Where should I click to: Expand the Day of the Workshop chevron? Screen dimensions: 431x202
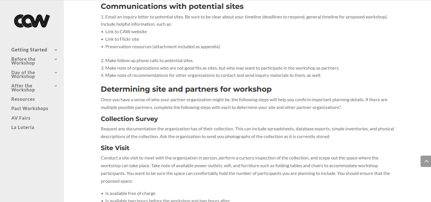click(56, 73)
